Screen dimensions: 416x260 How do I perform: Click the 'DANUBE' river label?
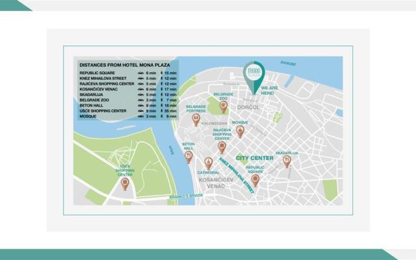tap(289, 63)
